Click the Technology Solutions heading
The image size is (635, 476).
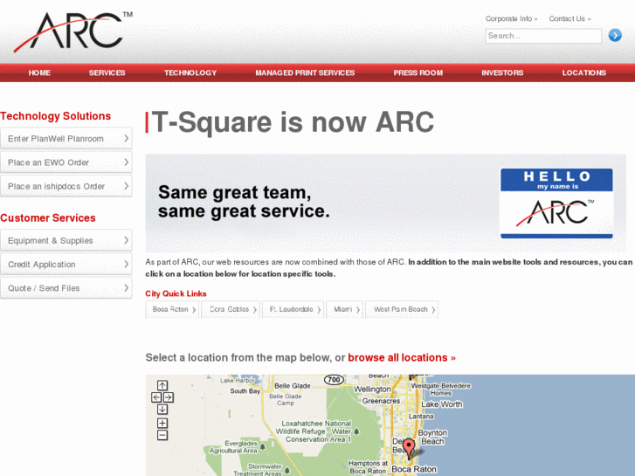click(x=56, y=116)
